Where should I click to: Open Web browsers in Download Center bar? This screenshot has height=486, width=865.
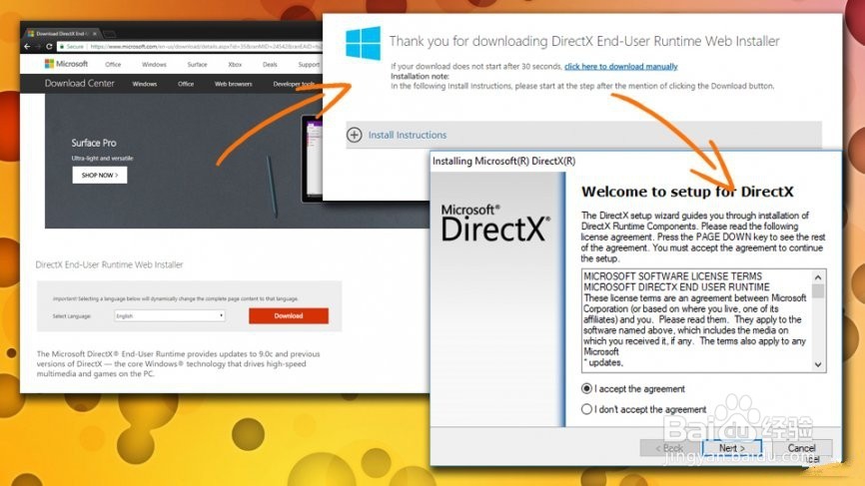pos(234,84)
